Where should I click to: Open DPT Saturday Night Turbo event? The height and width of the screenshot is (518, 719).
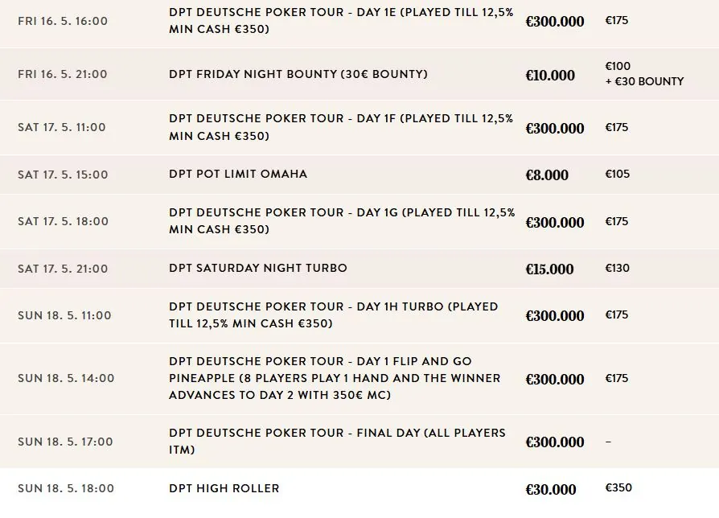[258, 268]
